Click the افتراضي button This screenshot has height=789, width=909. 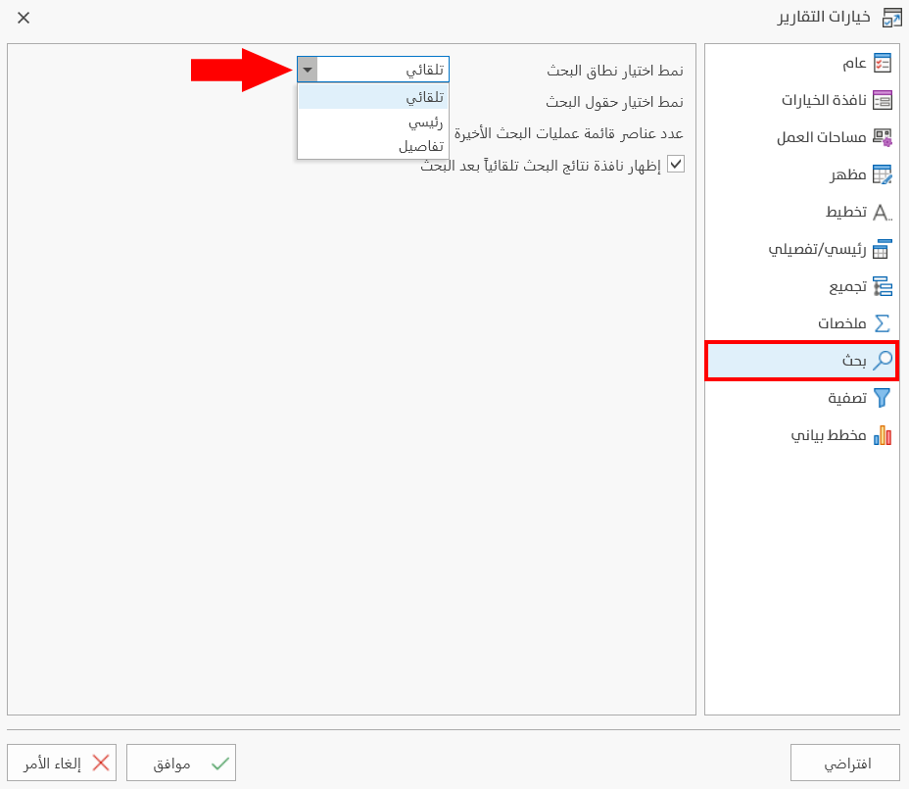click(x=844, y=762)
